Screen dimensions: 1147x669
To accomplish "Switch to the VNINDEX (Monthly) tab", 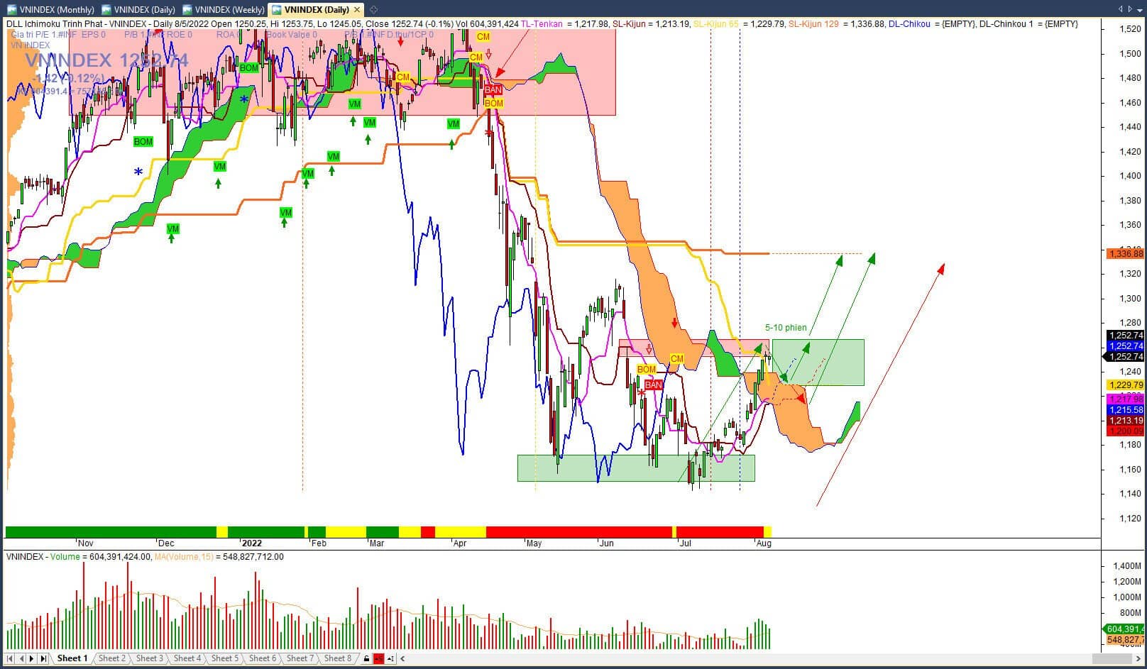I will tap(50, 9).
